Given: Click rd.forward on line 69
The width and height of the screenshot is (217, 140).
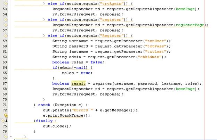Looking at the screenshot, I should pyautogui.click(x=64, y=94).
